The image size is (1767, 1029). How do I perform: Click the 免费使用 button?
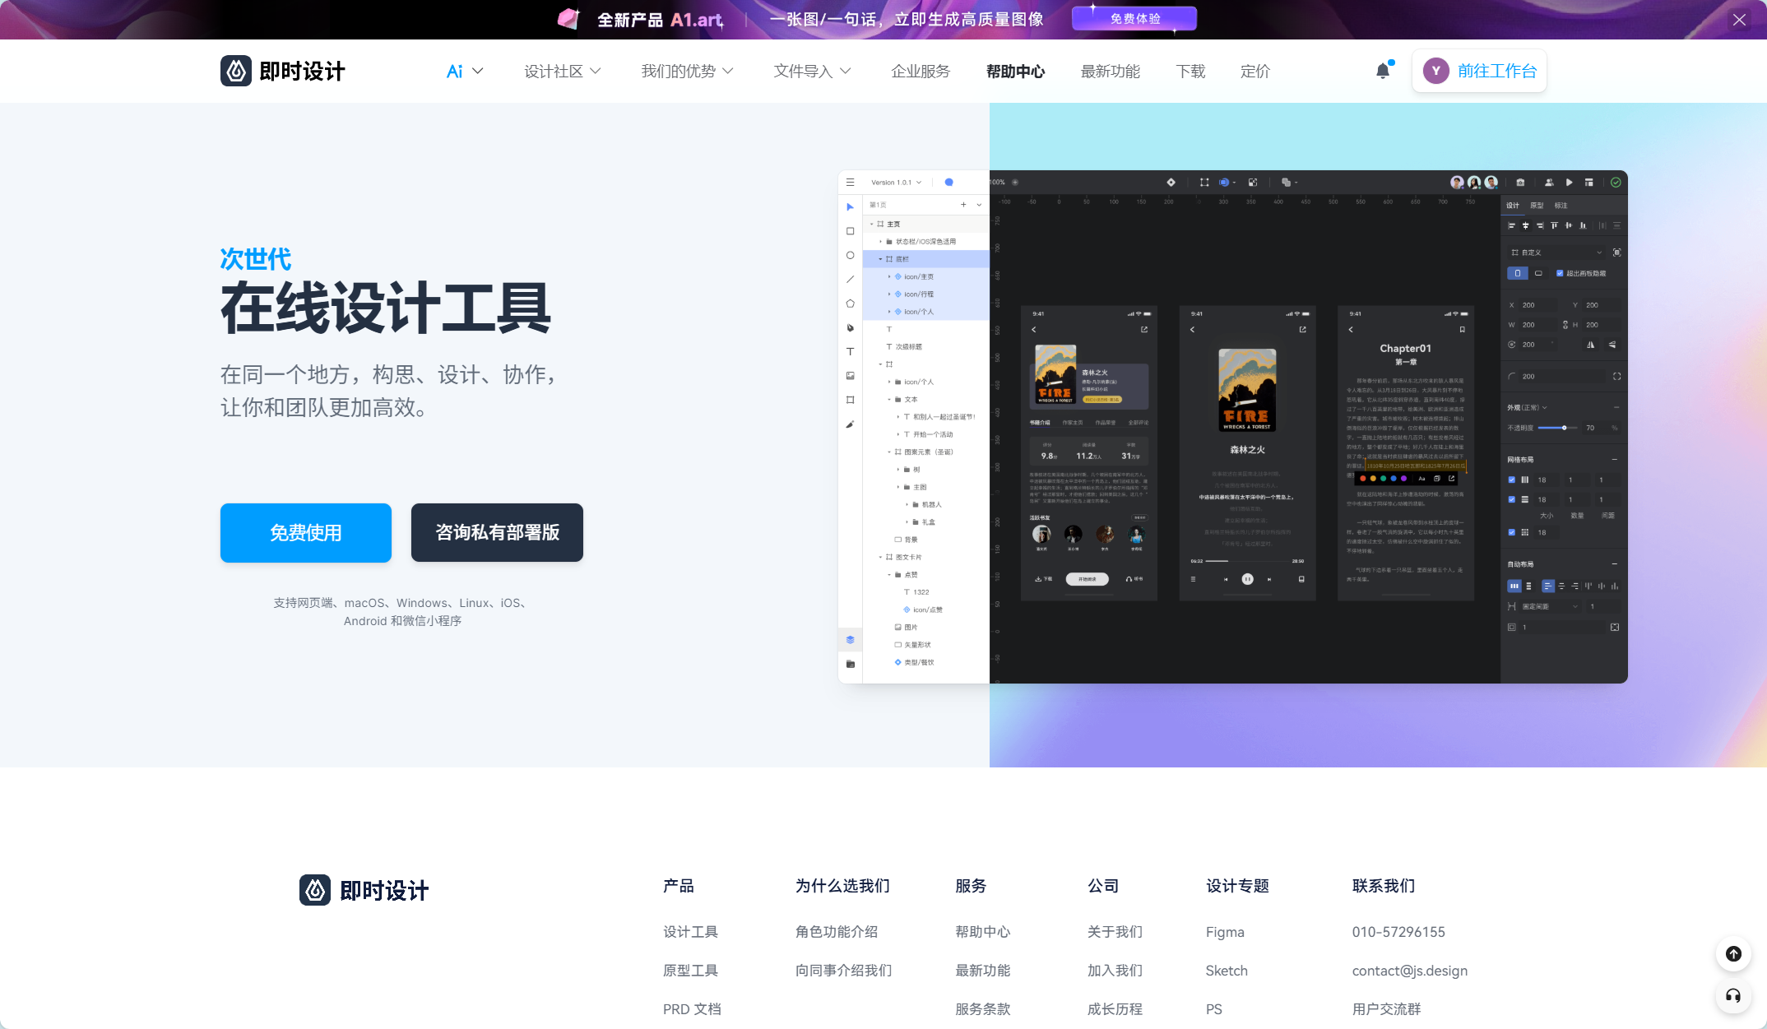[305, 533]
